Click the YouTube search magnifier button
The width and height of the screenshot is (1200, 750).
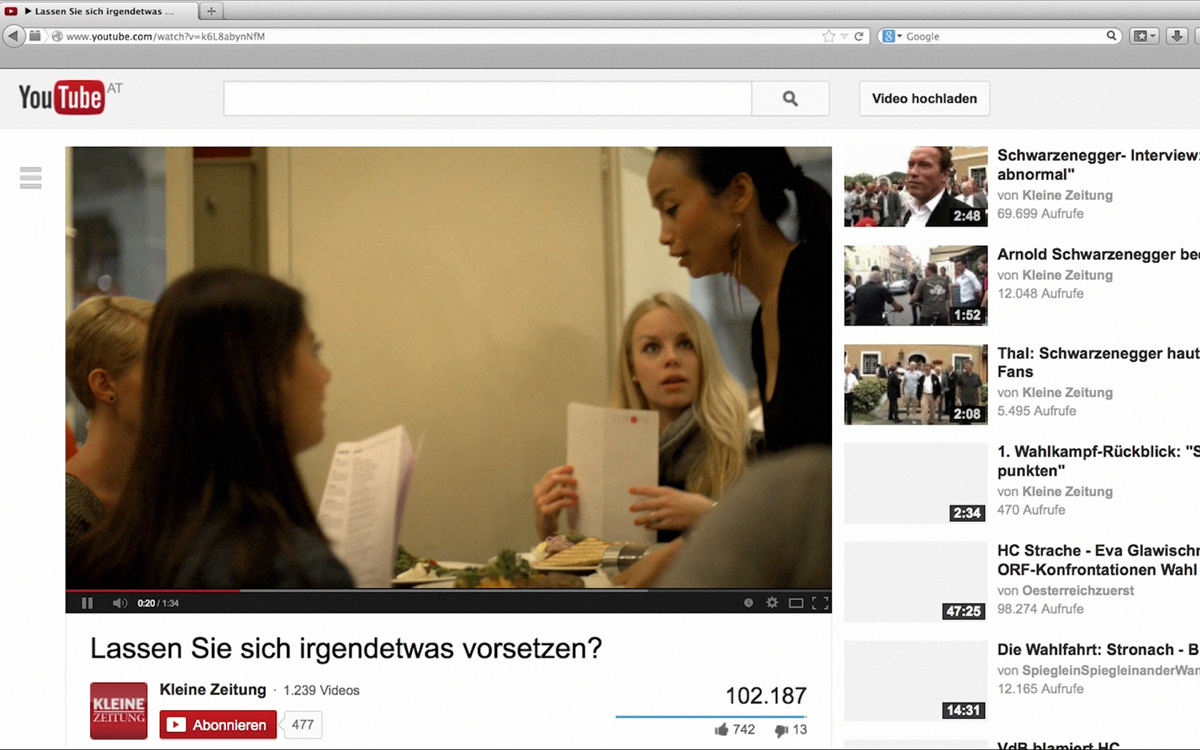(790, 99)
